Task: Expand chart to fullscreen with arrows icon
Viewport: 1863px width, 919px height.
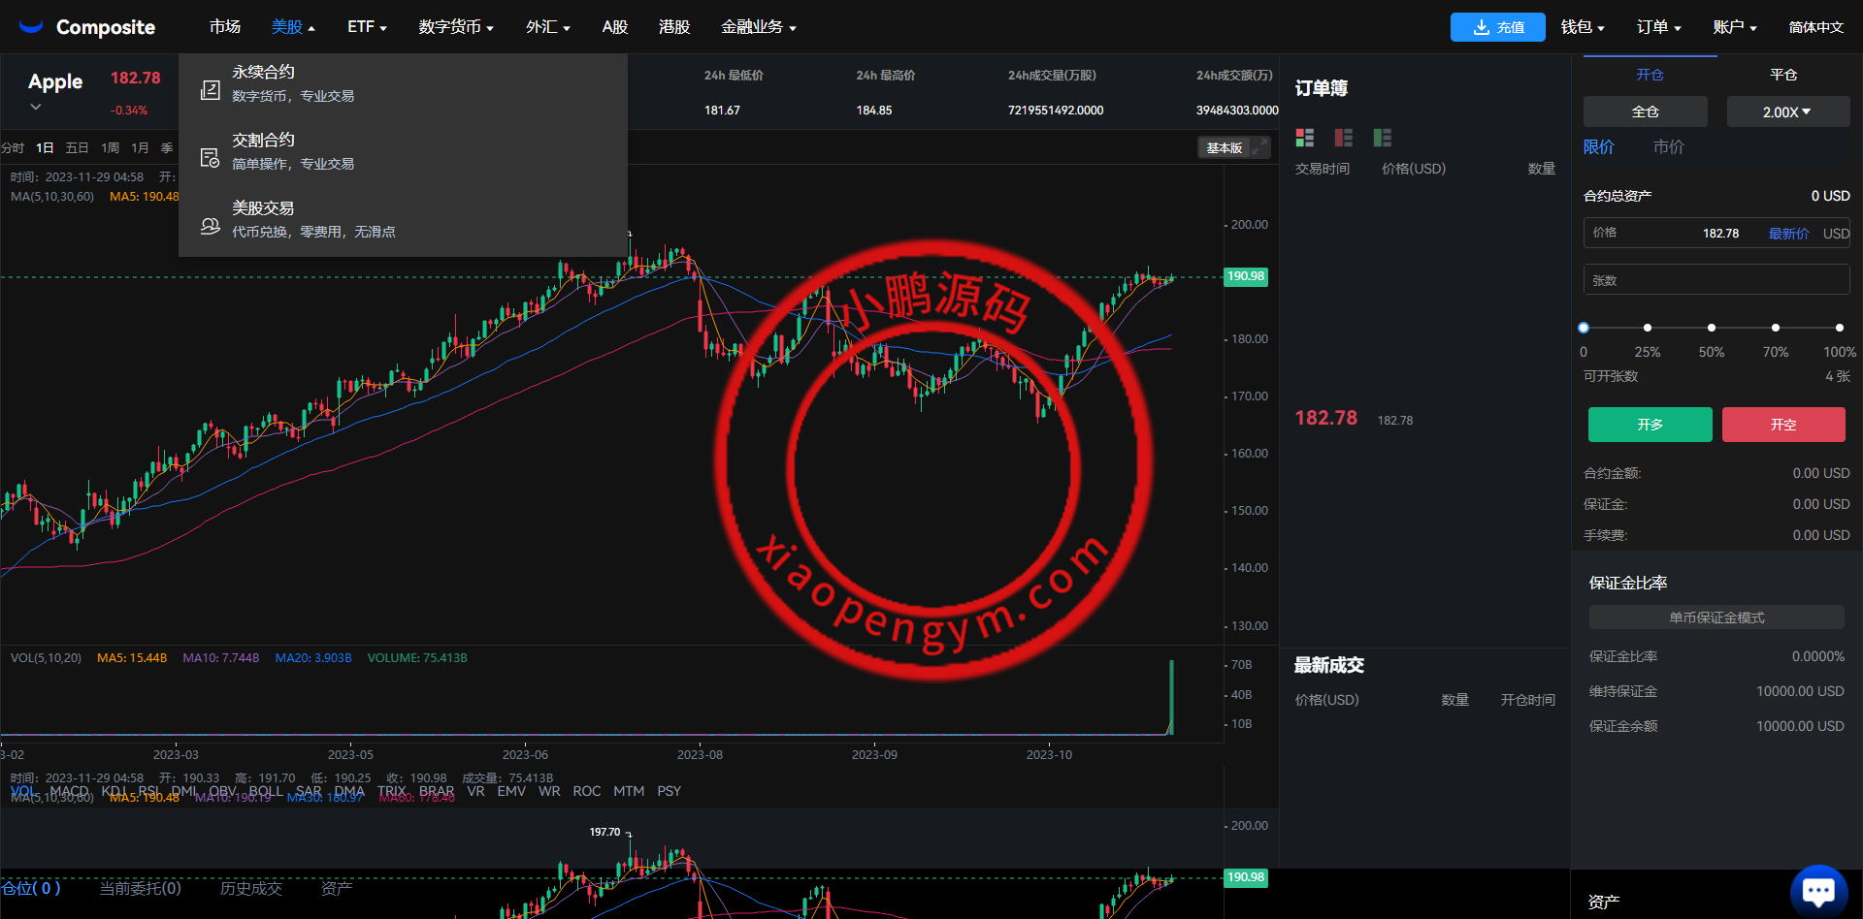Action: 1258,147
